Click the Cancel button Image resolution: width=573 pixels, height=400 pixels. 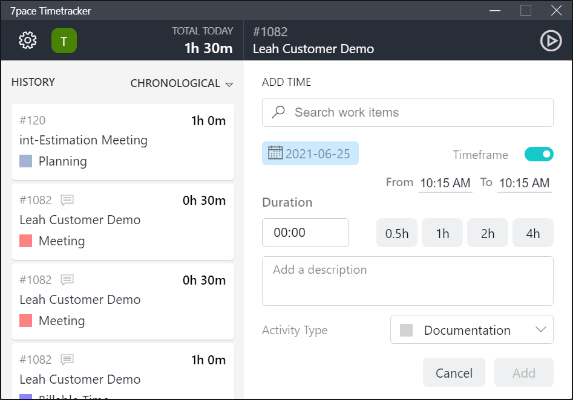pos(454,372)
